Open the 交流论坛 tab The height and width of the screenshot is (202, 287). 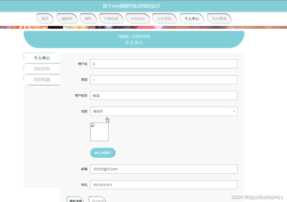(x=138, y=18)
